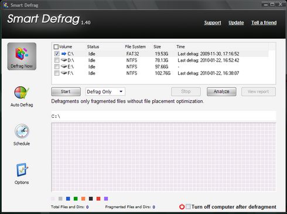Click the Smart Defrag title bar icon
The width and height of the screenshot is (287, 214).
point(6,5)
